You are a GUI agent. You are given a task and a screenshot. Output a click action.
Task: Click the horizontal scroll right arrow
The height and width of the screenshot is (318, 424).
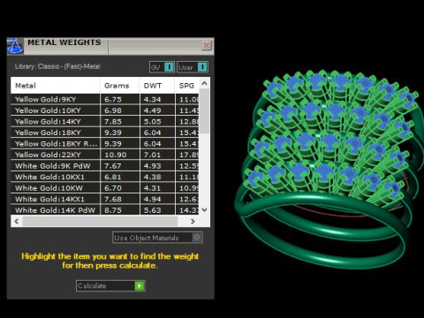pos(193,221)
